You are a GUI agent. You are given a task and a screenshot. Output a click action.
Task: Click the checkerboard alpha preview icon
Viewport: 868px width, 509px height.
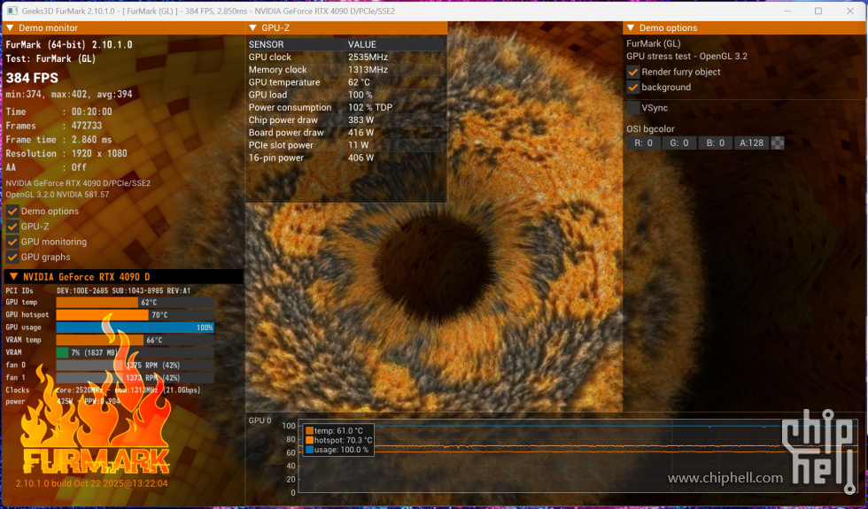[x=778, y=143]
